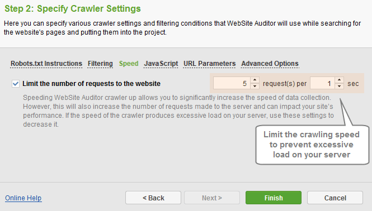Click the Limit the number of requests label
The width and height of the screenshot is (372, 211).
[x=91, y=84]
